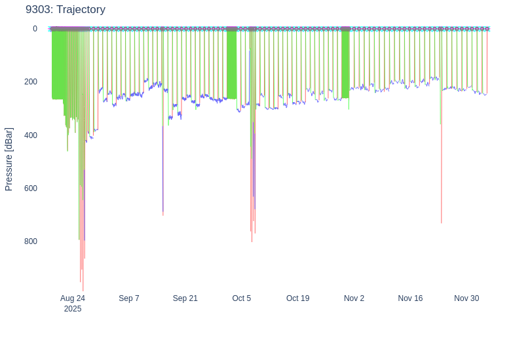Click the 'Sep 21' x-axis tick label
511x337 pixels.
[x=185, y=298]
